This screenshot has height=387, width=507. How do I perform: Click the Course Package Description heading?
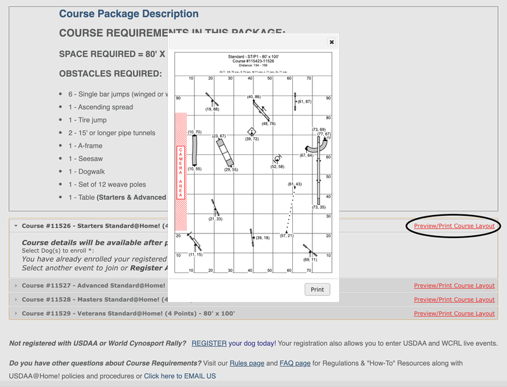tap(129, 13)
